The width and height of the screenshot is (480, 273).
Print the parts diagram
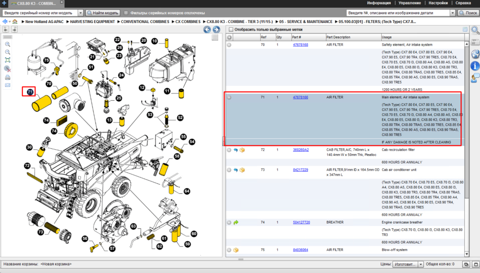click(x=8, y=77)
